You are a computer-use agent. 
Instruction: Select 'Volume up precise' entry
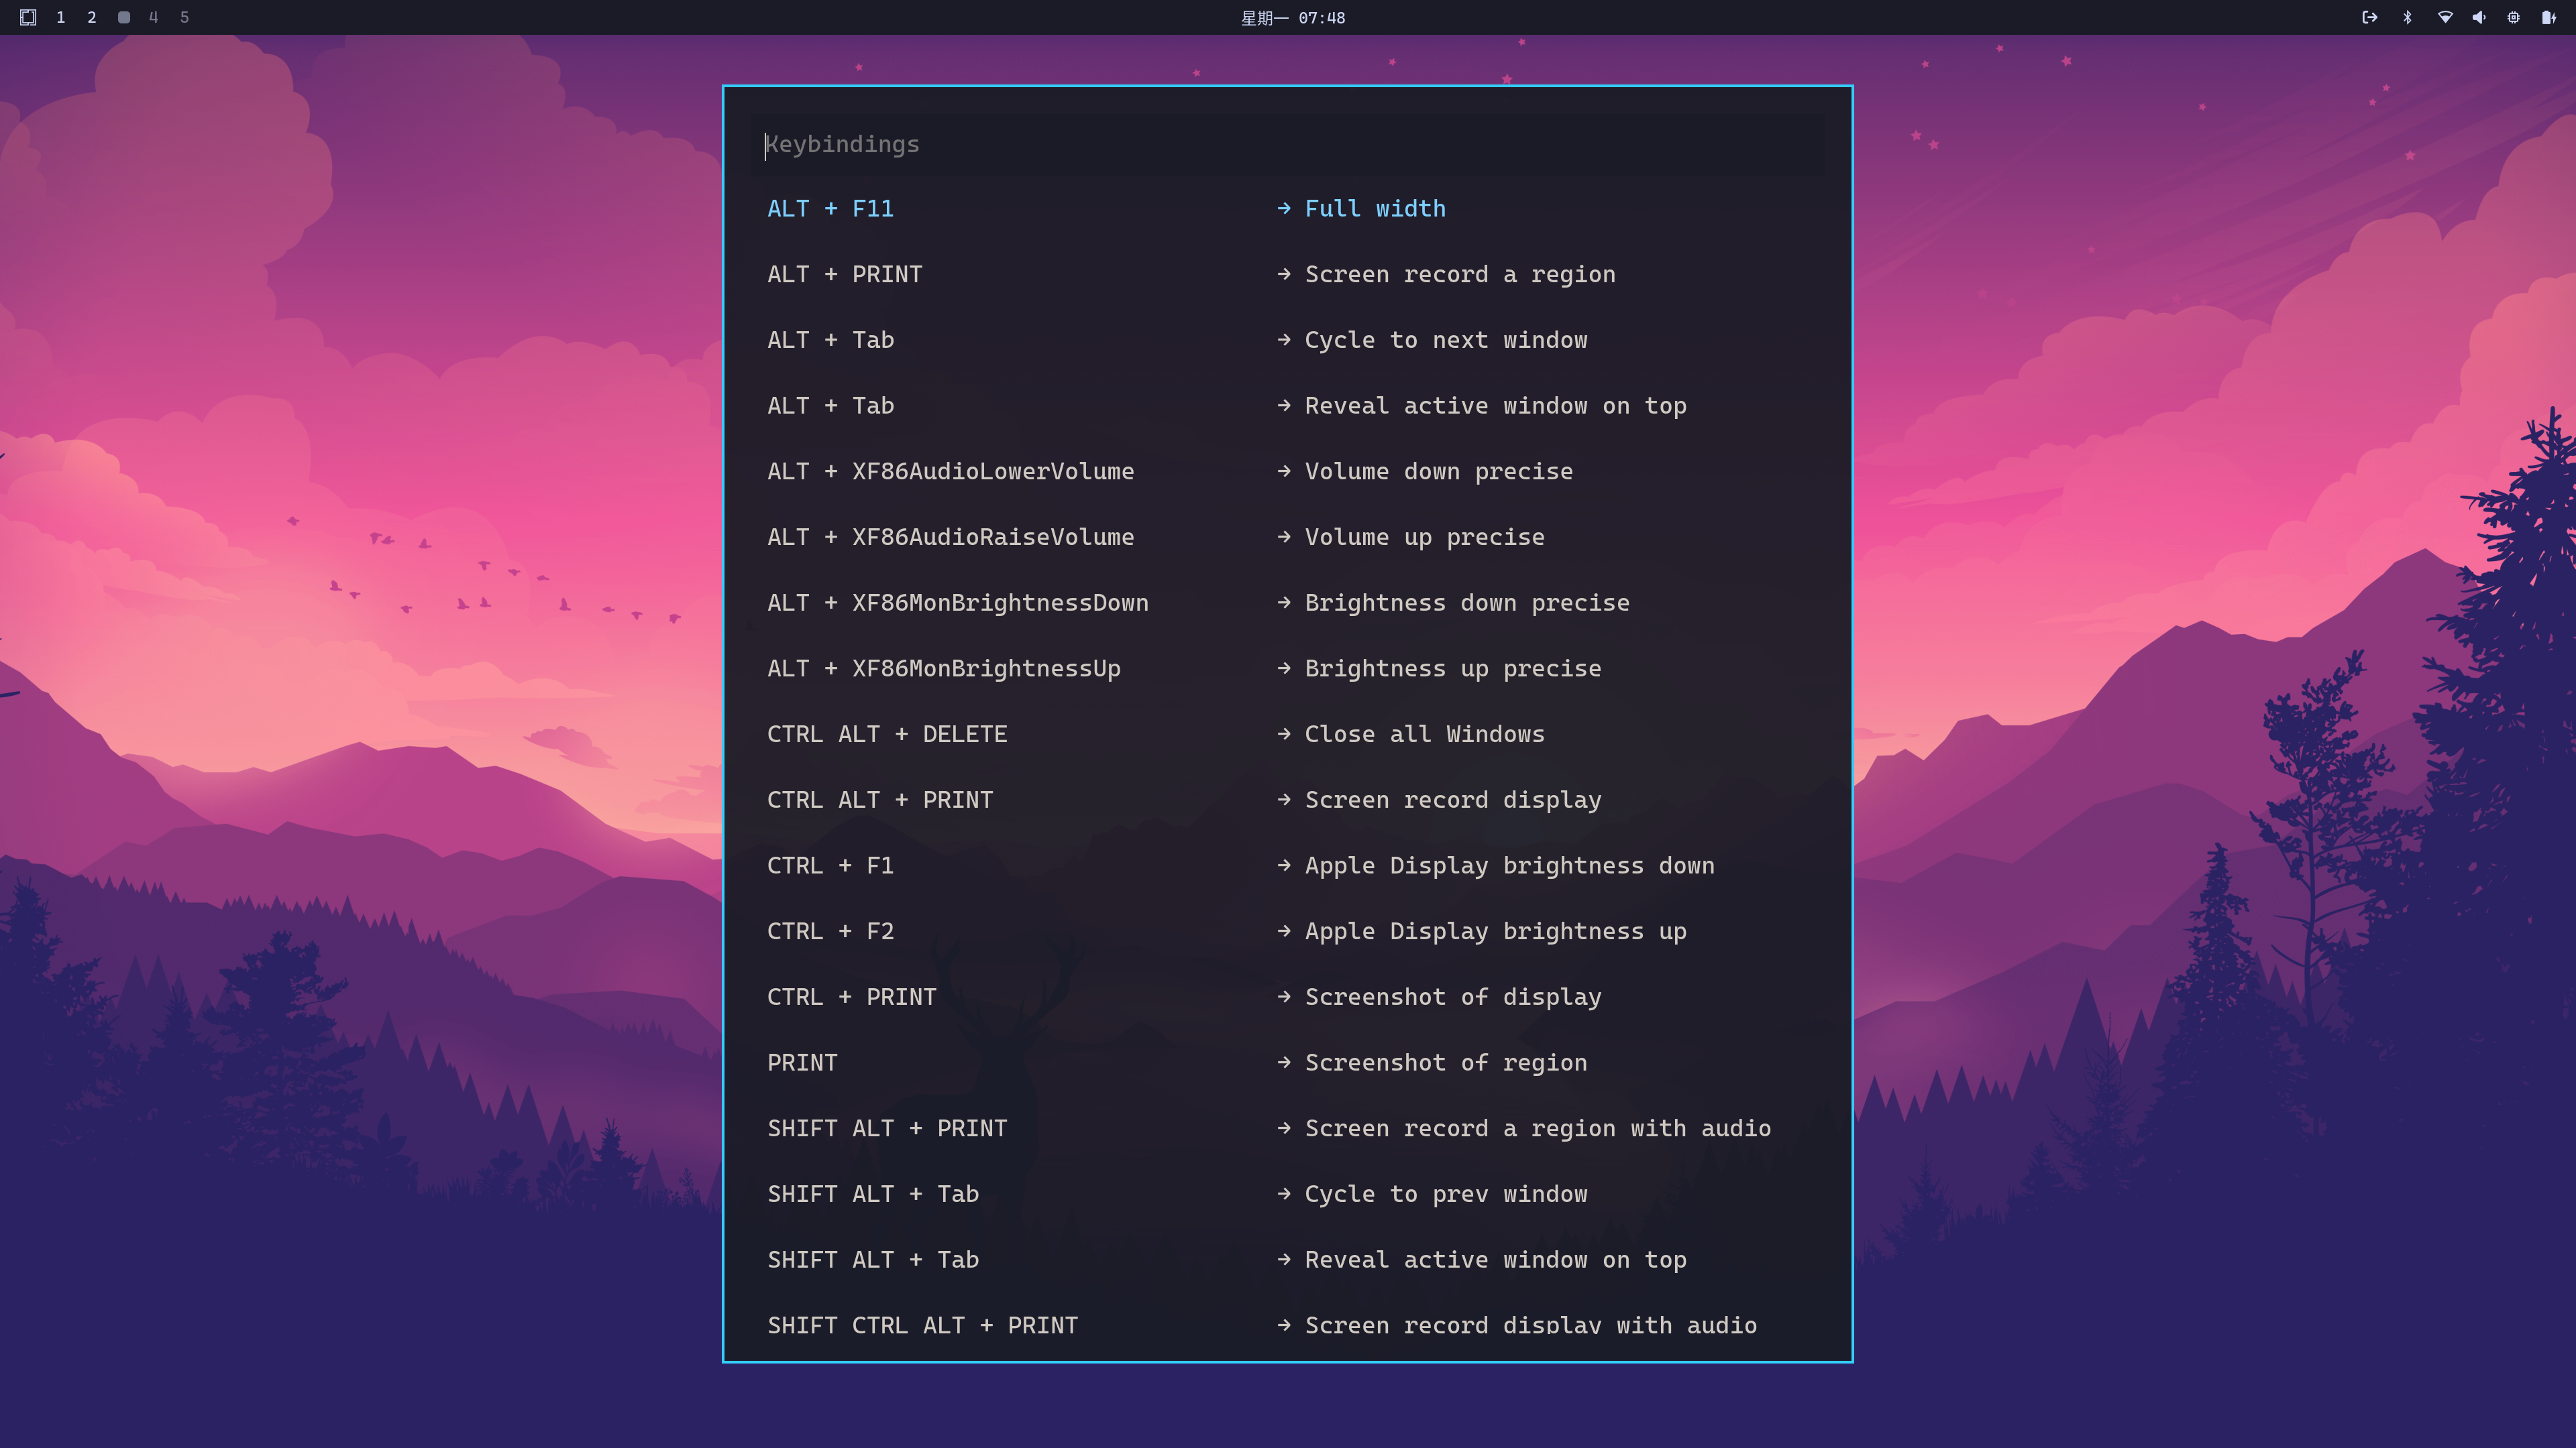coord(1288,538)
